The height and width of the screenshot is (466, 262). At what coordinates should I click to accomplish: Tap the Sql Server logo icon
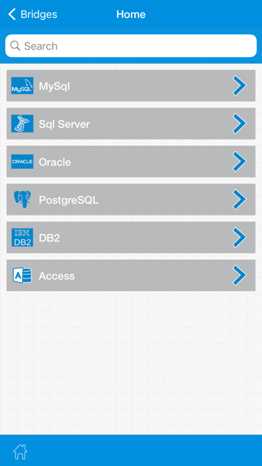(x=22, y=124)
